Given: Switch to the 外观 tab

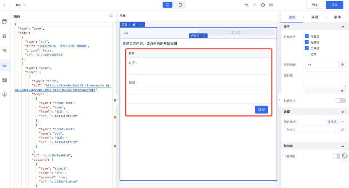Looking at the screenshot, I should (x=314, y=17).
